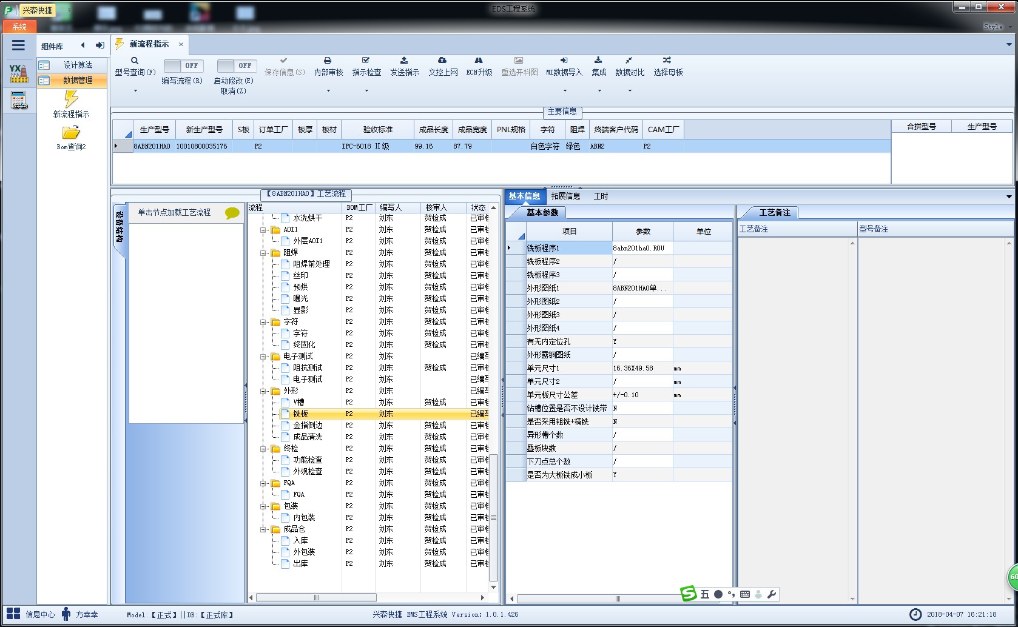Open the Bom查询2 folder icon
The height and width of the screenshot is (627, 1018).
[71, 132]
